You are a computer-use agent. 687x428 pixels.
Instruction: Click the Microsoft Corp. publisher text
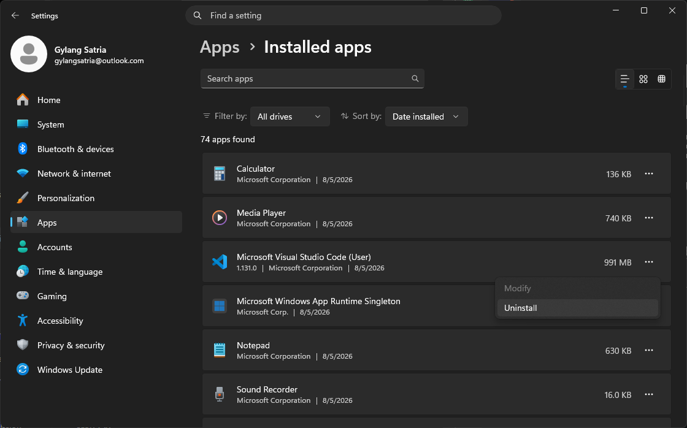(263, 312)
